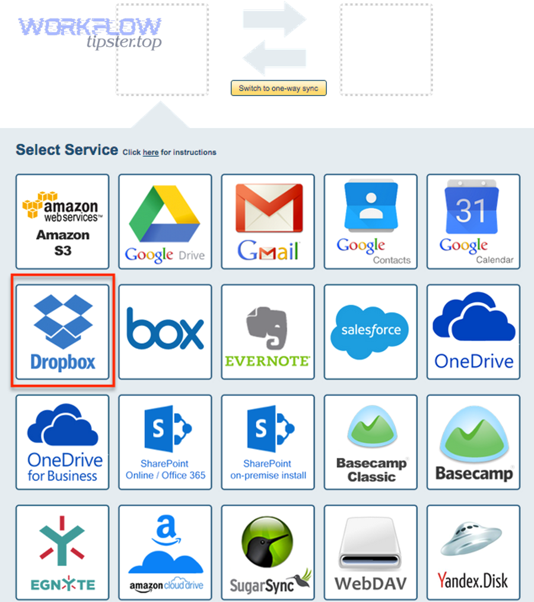Image resolution: width=534 pixels, height=602 pixels.
Task: Select Amazon S3 as a service
Action: tap(62, 221)
